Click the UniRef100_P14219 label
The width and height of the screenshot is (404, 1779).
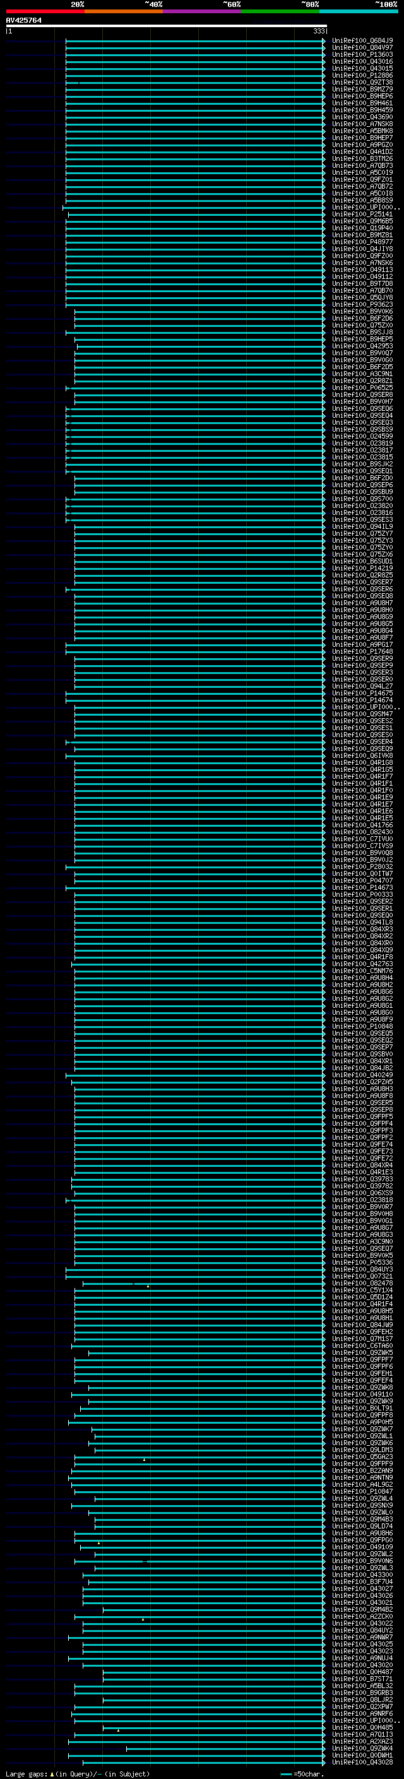pos(362,569)
